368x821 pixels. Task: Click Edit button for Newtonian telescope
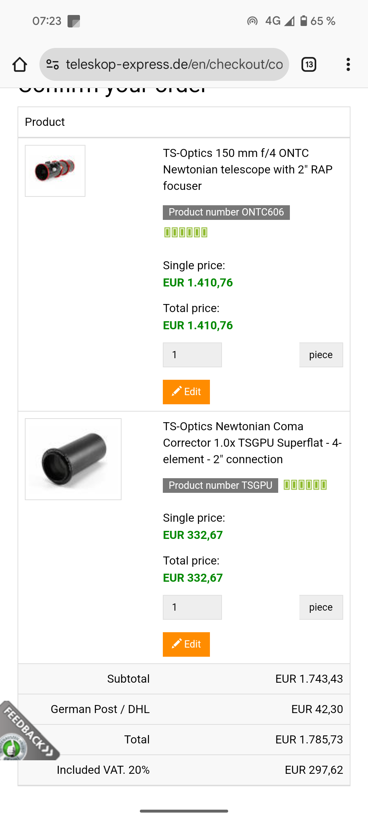pos(186,392)
